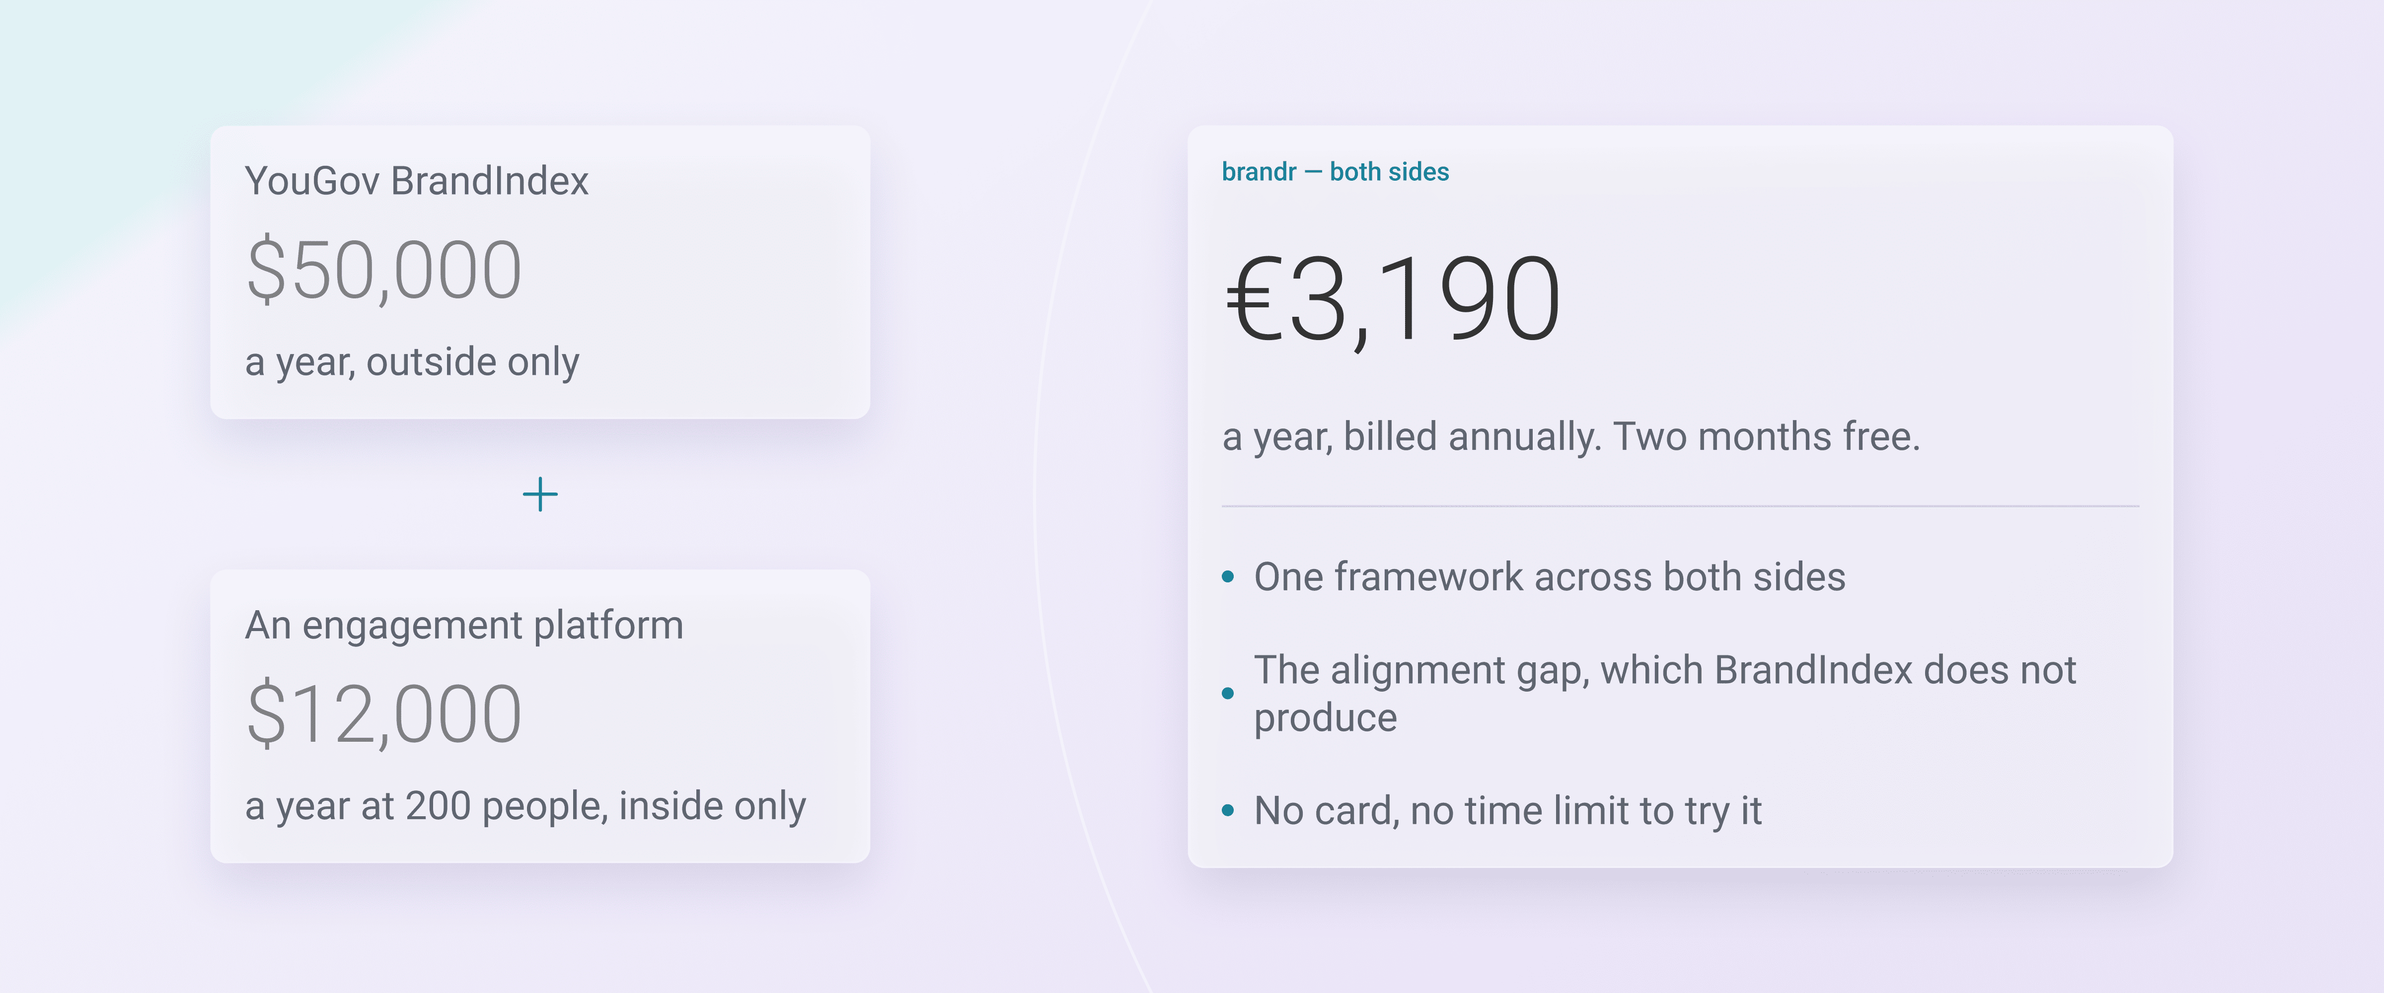Screen dimensions: 2384x993
Task: Click the bullet before 'No card, no time limit'
Action: 1228,811
